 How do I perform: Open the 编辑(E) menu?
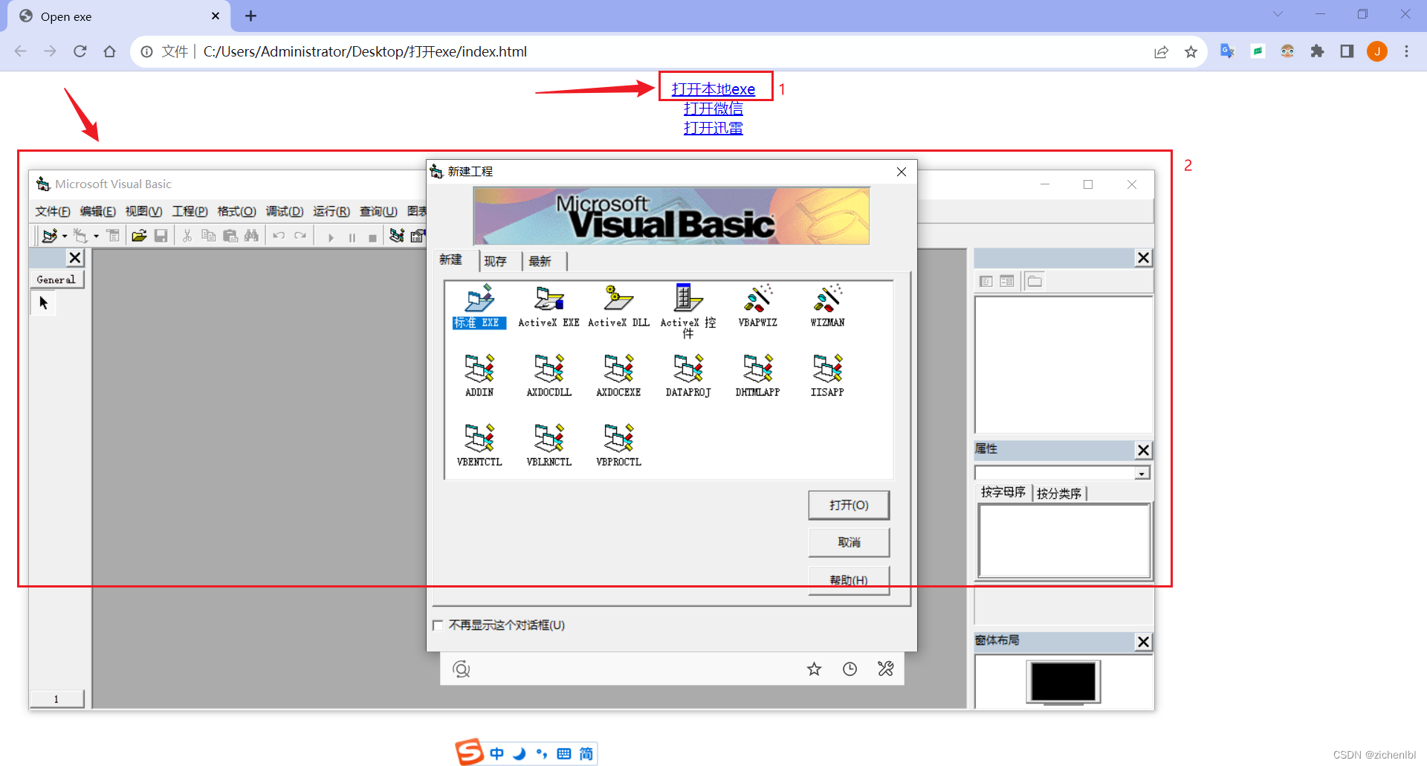98,211
